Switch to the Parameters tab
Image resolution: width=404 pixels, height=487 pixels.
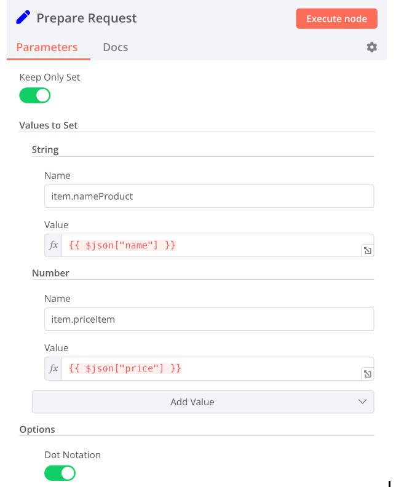(47, 47)
